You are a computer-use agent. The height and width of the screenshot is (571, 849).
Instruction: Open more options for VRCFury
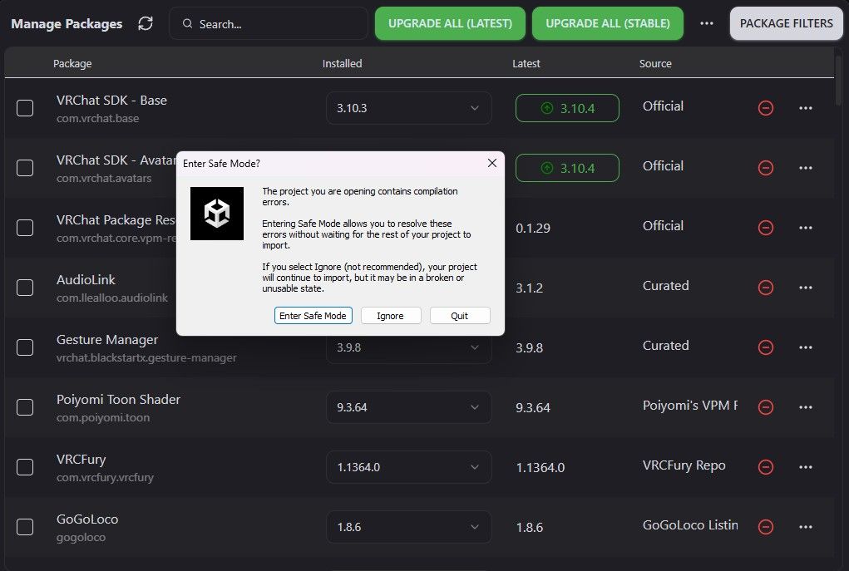coord(806,466)
